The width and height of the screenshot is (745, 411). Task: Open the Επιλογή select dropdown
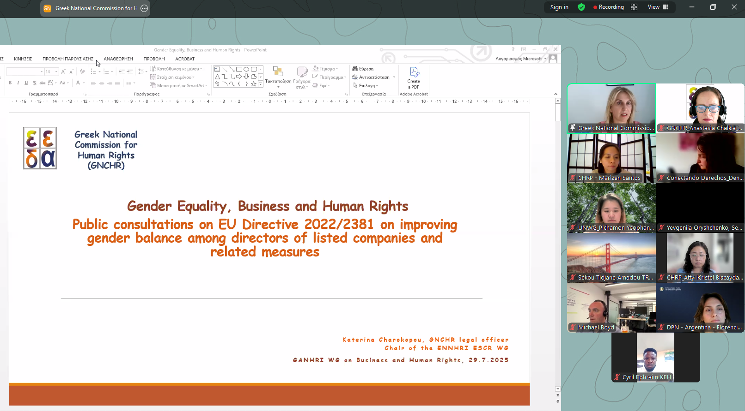tap(366, 85)
